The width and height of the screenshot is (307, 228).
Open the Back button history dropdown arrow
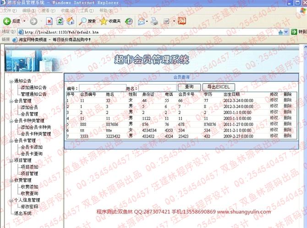[x=24, y=21]
